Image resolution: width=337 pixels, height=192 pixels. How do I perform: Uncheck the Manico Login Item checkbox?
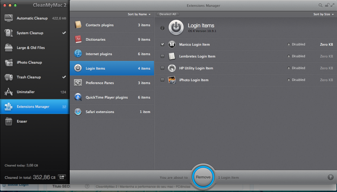(163, 44)
